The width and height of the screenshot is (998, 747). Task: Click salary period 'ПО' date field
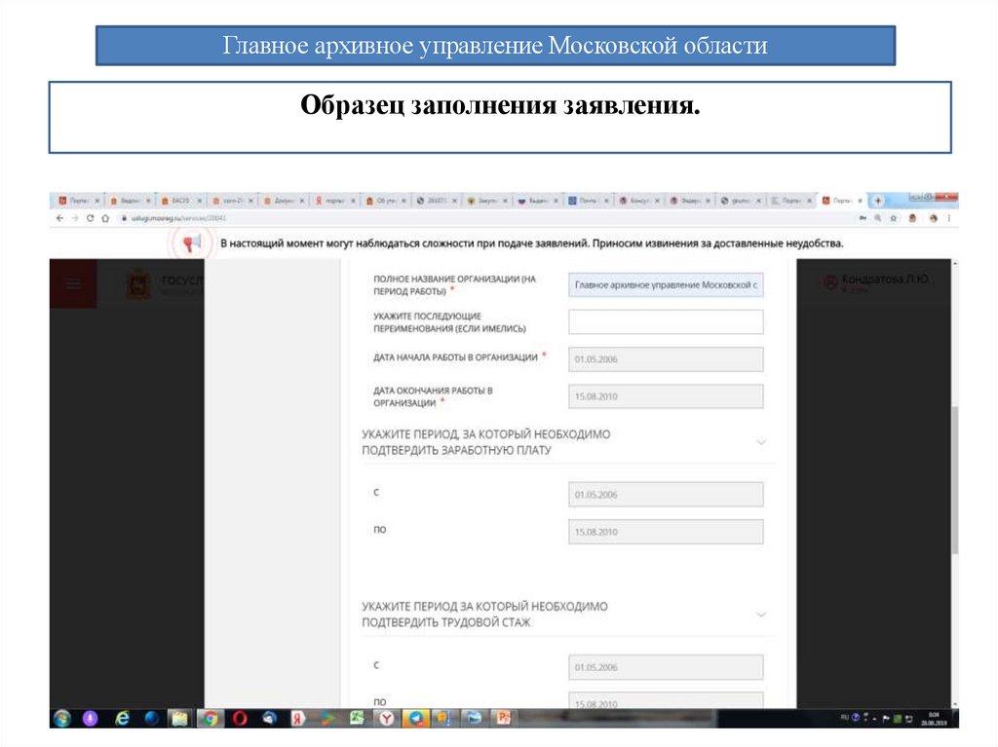pyautogui.click(x=666, y=532)
